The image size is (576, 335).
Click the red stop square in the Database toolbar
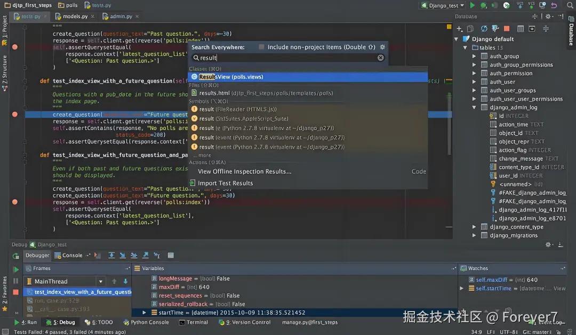click(x=507, y=29)
